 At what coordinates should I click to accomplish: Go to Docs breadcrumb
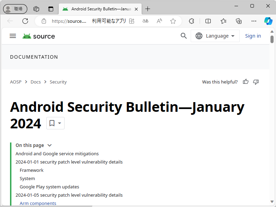coord(36,82)
